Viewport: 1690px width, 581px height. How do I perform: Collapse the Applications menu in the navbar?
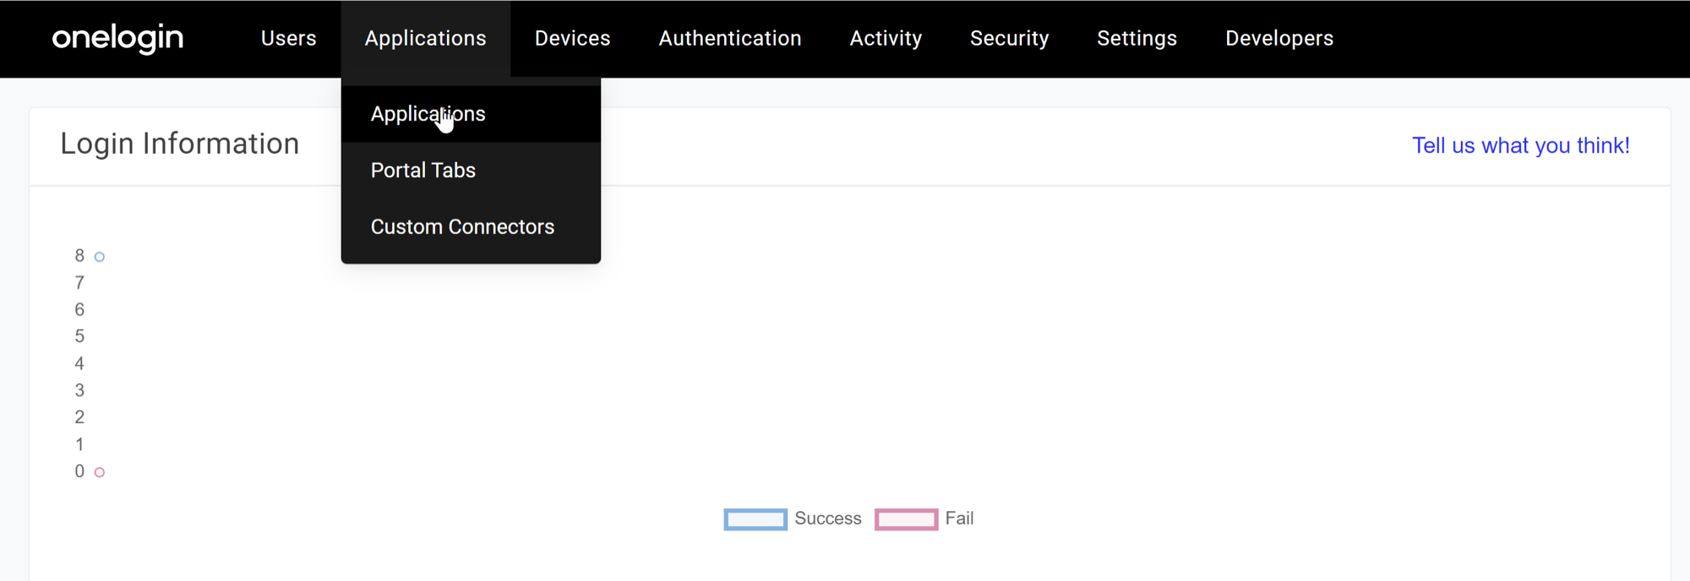(425, 38)
